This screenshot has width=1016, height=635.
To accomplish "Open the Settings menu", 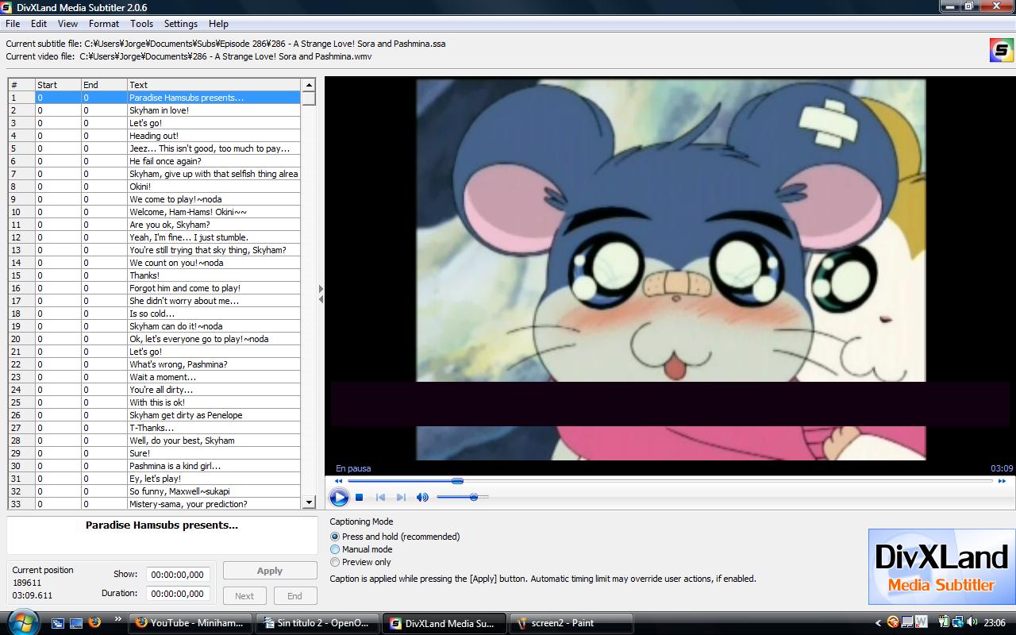I will tap(181, 24).
